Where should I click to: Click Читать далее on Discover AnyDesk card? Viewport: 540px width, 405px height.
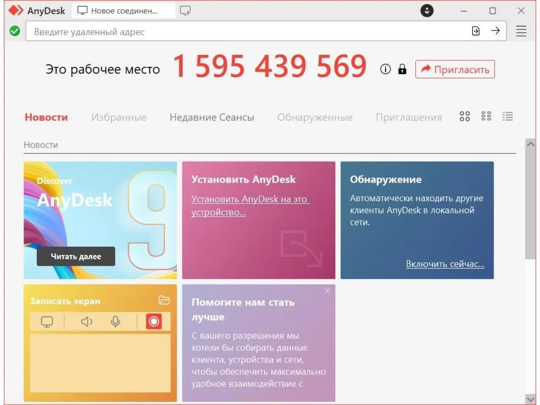point(76,256)
